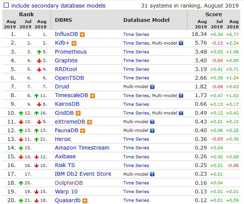This screenshot has width=244, height=204.
Task: Open the Kdb+ system page
Action: 62,43
